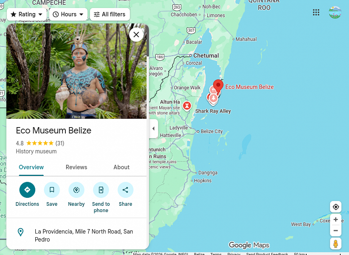
Task: Switch to the About tab
Action: (x=121, y=167)
